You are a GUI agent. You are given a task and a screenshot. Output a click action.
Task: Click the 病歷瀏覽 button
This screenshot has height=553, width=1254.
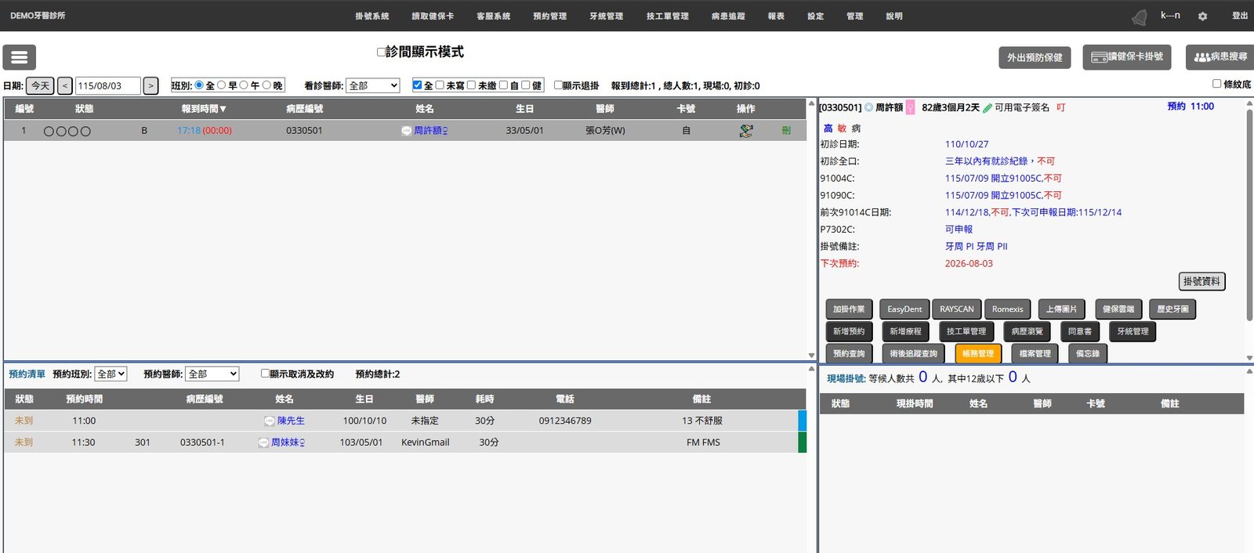[1027, 331]
